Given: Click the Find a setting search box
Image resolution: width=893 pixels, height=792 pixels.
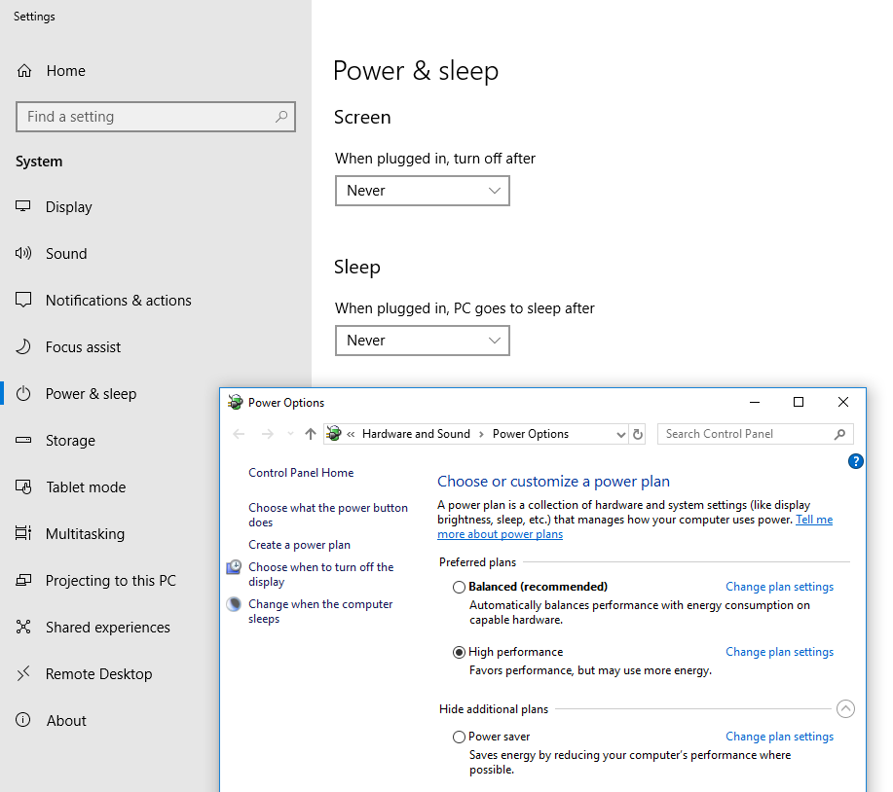Looking at the screenshot, I should (146, 117).
